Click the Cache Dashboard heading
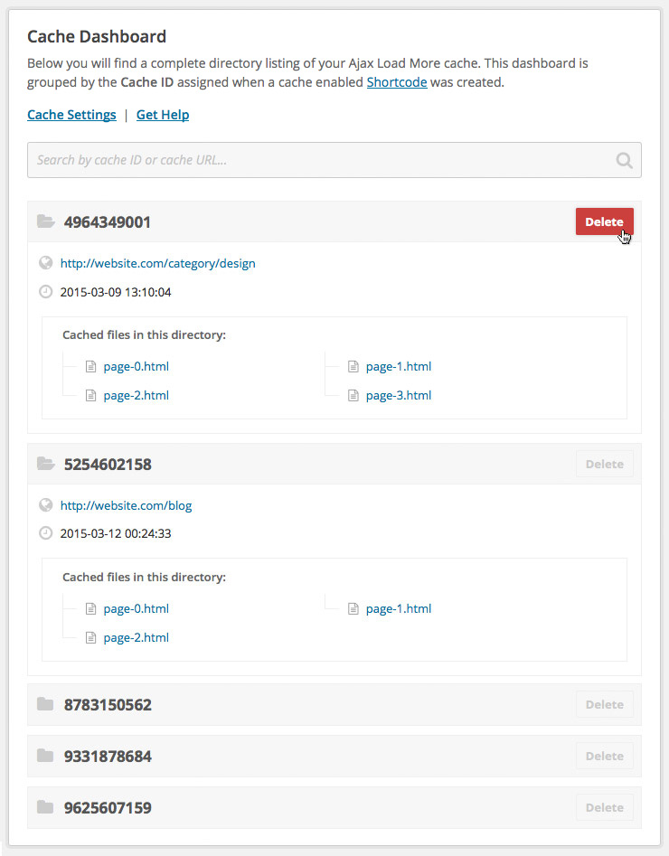669x856 pixels. [x=97, y=36]
